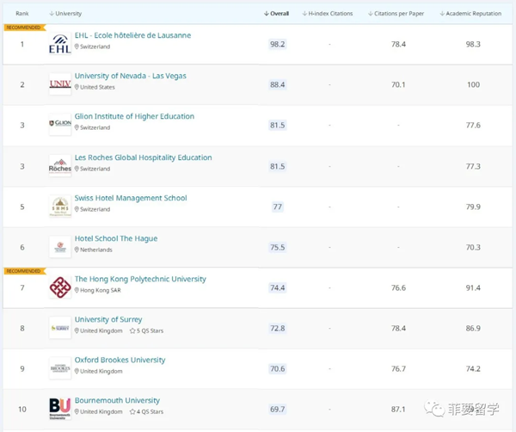The height and width of the screenshot is (432, 516).
Task: Open Oxford Brookes University link
Action: pyautogui.click(x=120, y=360)
